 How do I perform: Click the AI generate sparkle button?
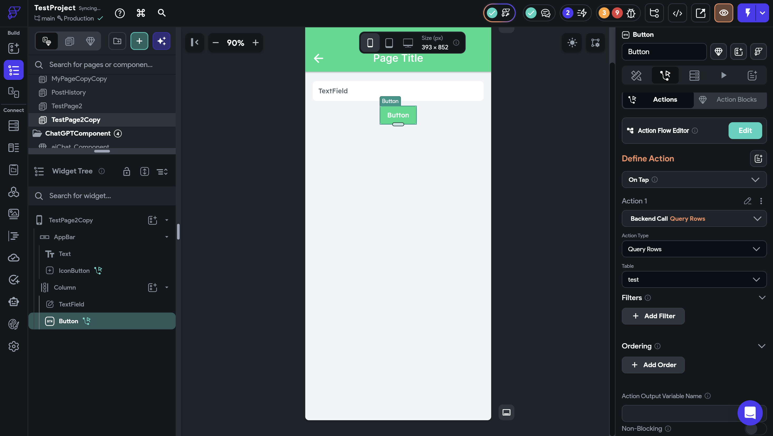pyautogui.click(x=161, y=41)
